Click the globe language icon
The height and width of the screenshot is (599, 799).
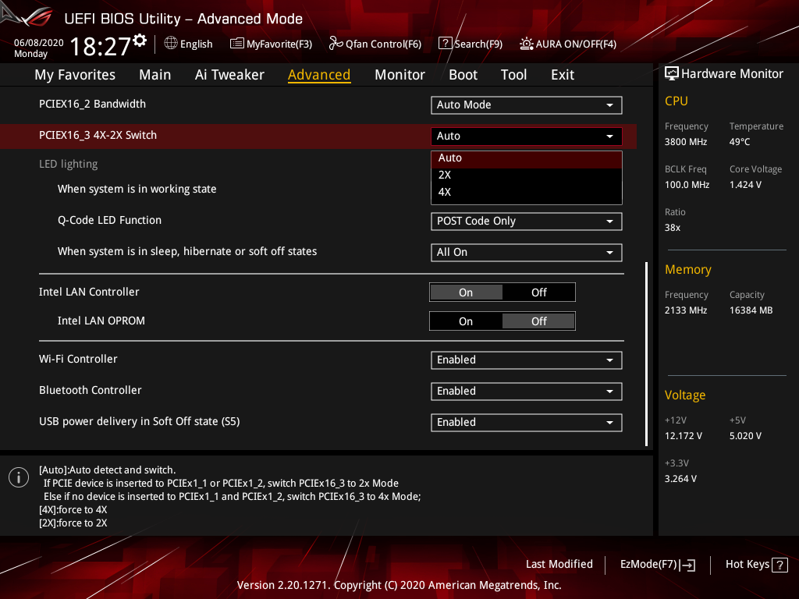[x=171, y=44]
